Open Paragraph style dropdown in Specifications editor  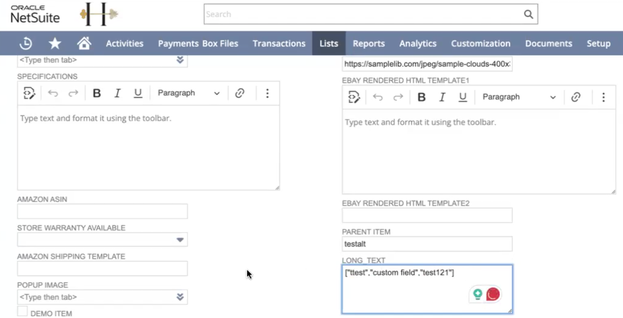point(188,93)
